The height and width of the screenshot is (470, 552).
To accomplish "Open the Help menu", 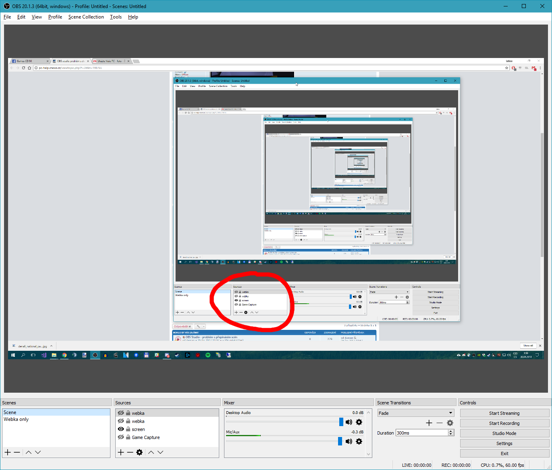I will click(133, 17).
